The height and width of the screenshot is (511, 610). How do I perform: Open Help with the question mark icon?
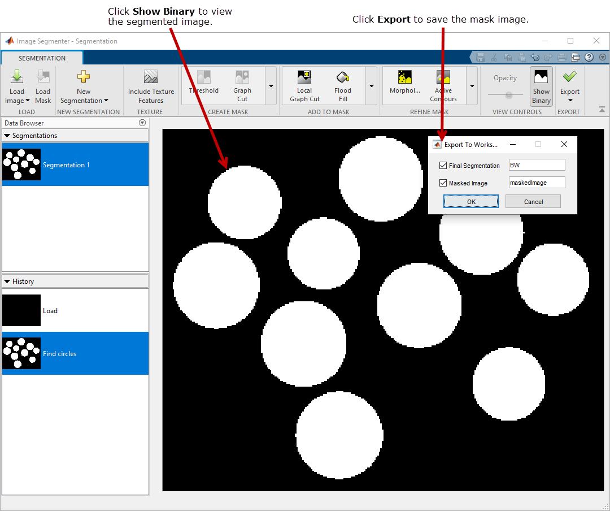point(589,57)
